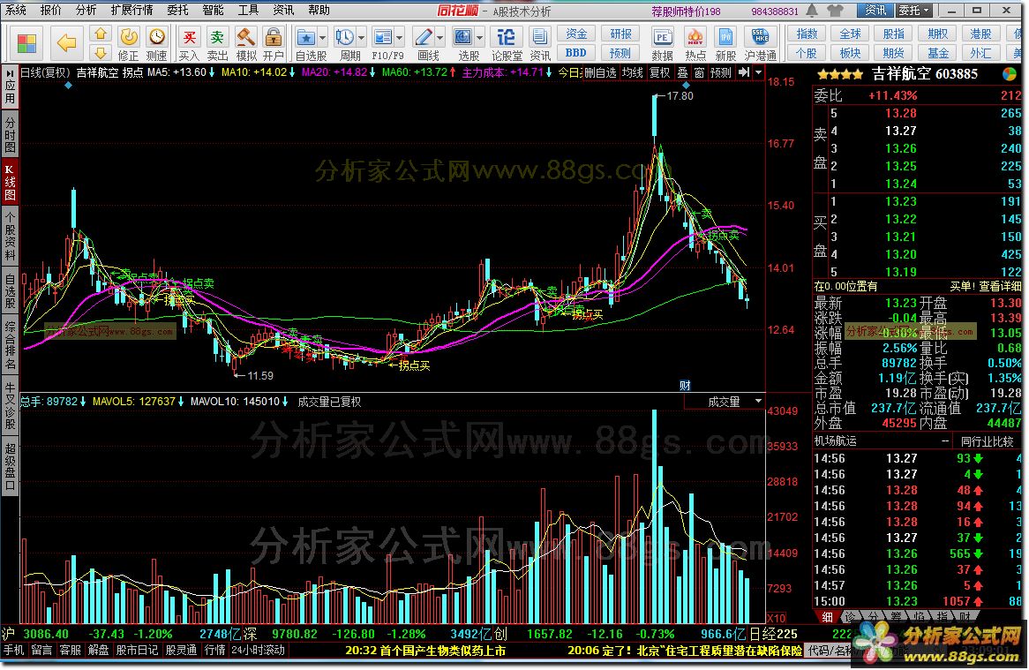1029x670 pixels.
Task: Open 测速 speed test clock icon
Action: pos(156,43)
